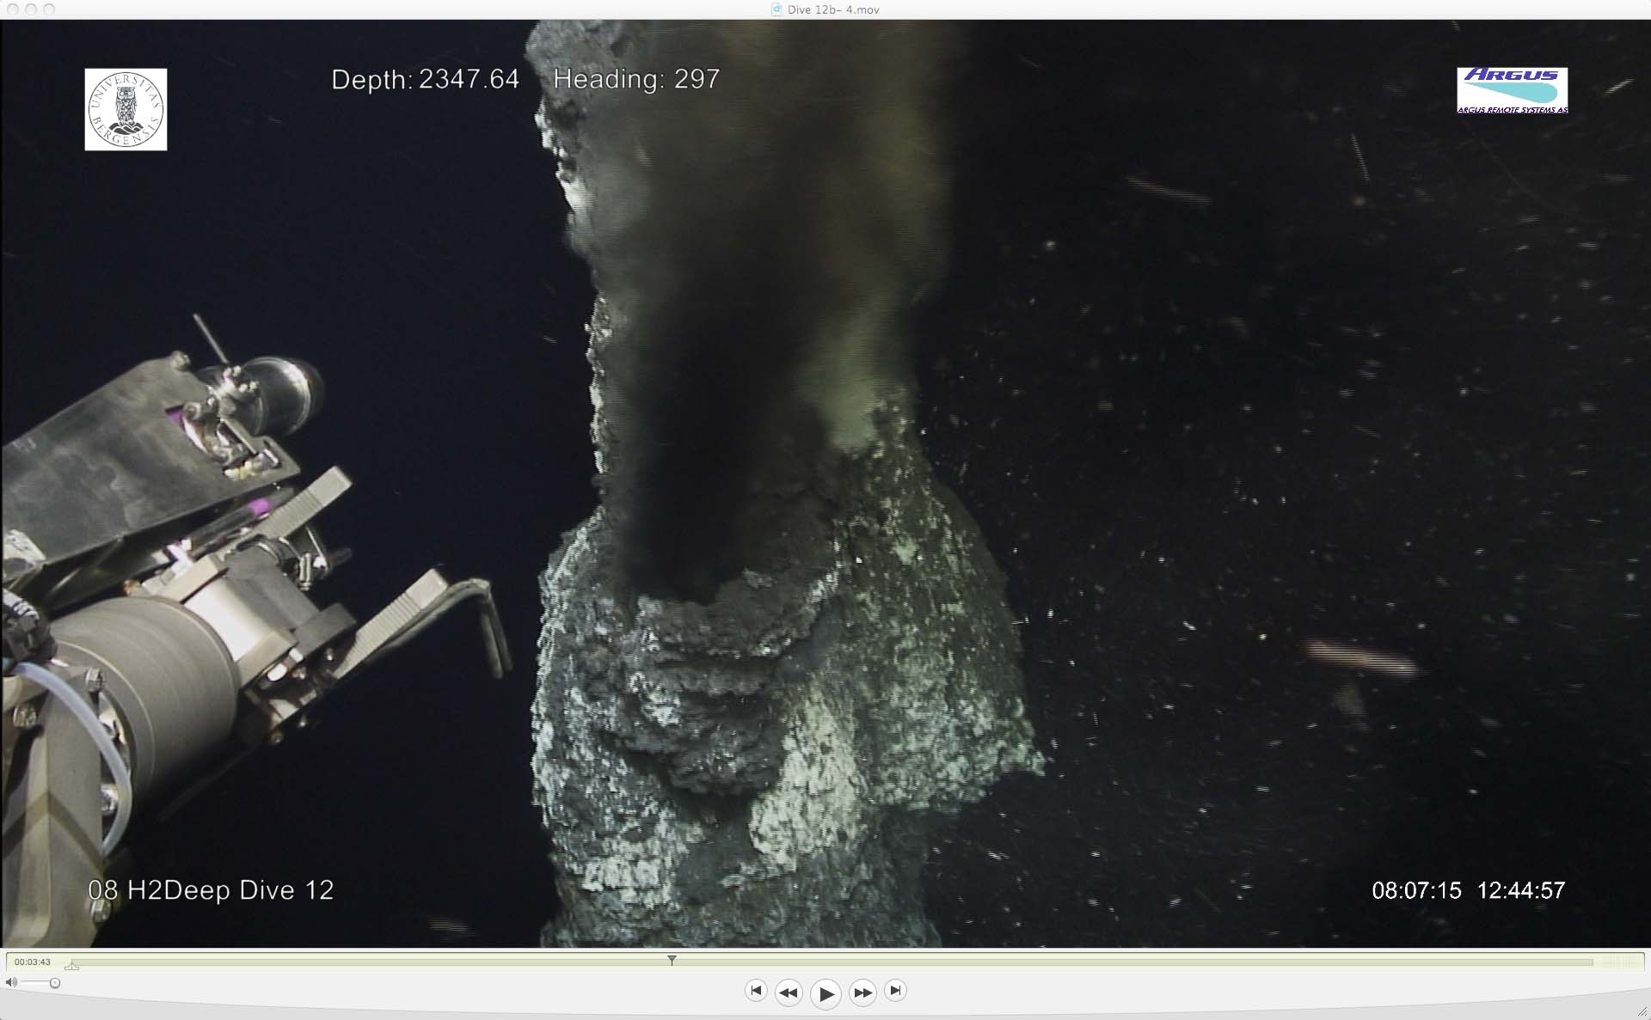Jump to beginning with skip-to-start button
The image size is (1651, 1020).
756,991
